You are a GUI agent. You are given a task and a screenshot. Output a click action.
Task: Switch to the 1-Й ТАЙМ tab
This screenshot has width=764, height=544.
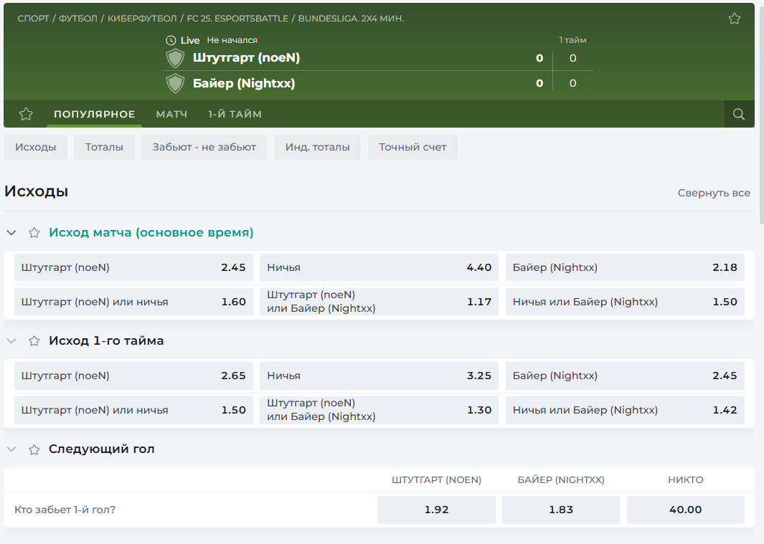tap(235, 114)
